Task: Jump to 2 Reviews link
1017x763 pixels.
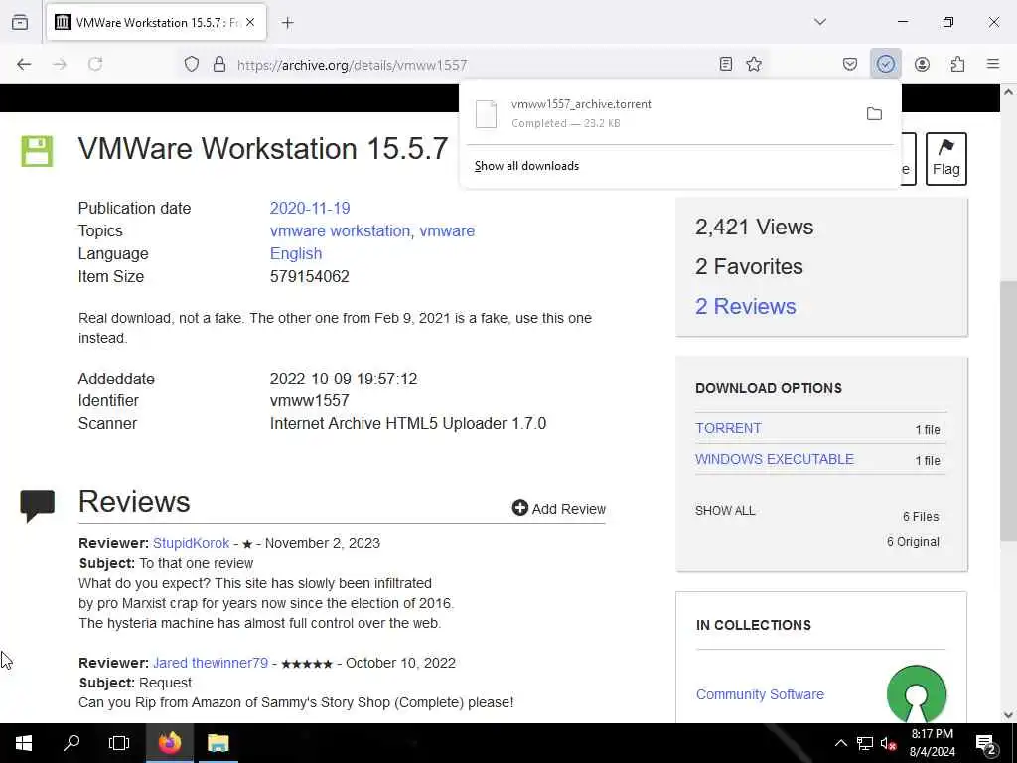Action: 745,306
